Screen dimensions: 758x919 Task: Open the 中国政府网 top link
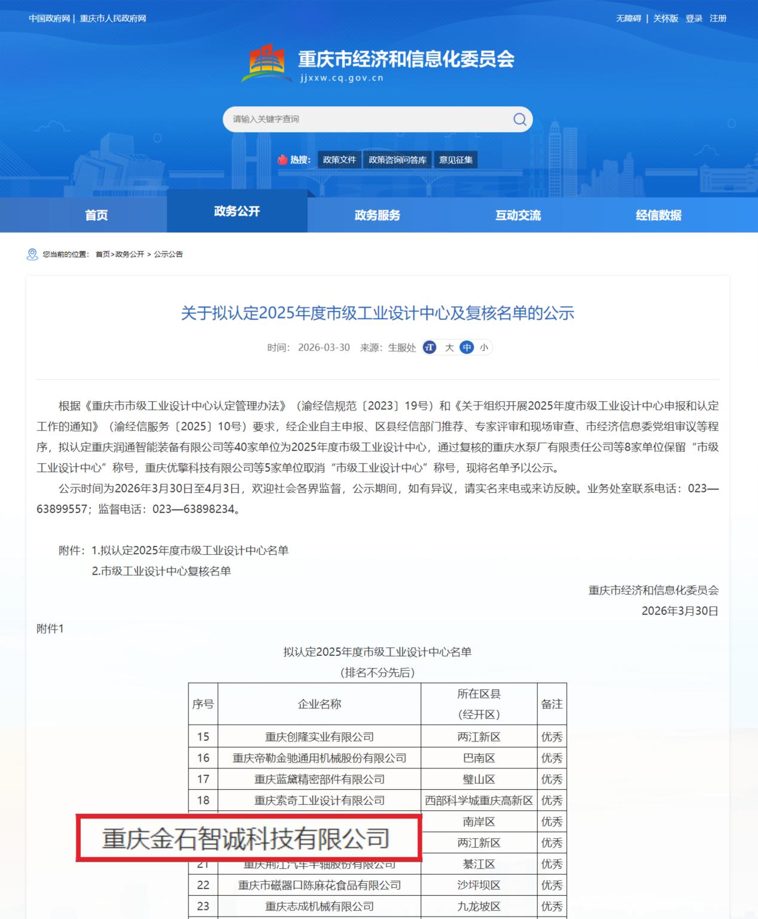(x=49, y=19)
